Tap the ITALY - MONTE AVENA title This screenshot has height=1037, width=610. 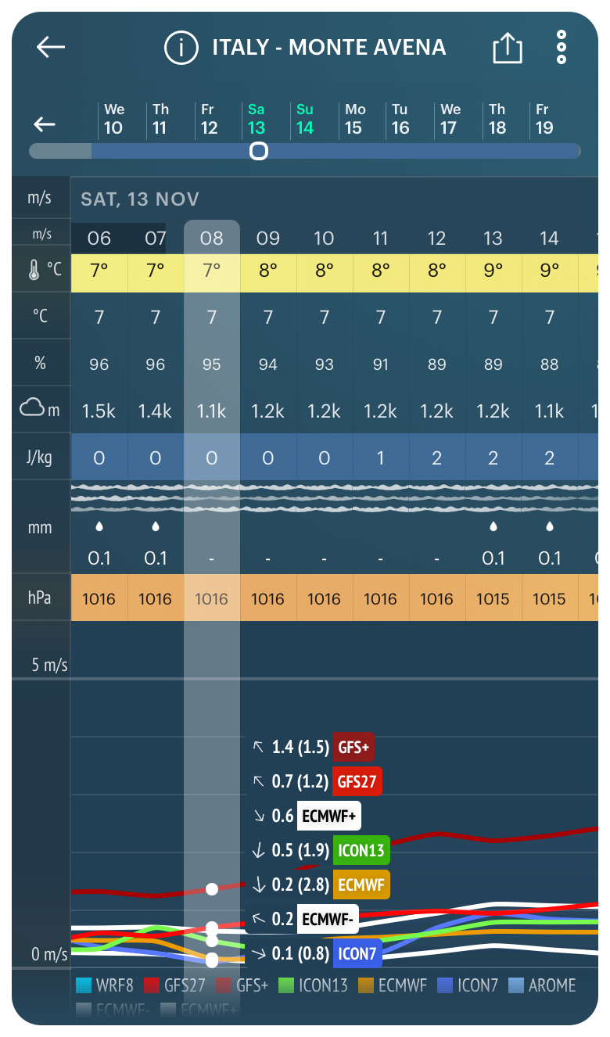(x=328, y=48)
